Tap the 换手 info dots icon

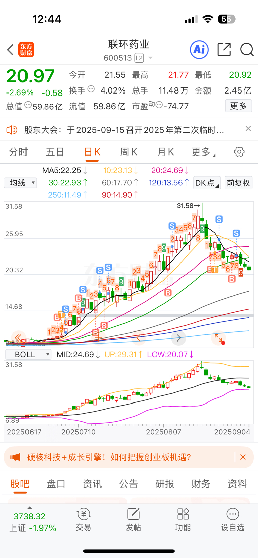pyautogui.click(x=91, y=89)
